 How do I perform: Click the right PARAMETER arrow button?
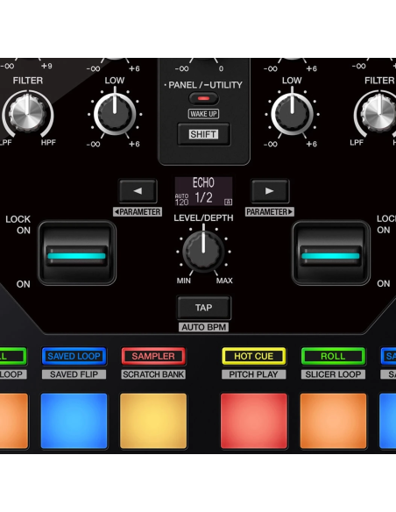point(270,191)
